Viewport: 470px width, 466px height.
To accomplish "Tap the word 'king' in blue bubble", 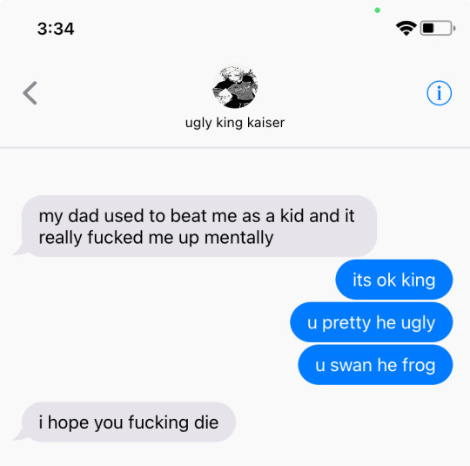I will pos(419,280).
